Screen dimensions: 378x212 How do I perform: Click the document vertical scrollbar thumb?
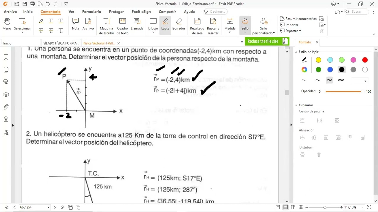pyautogui.click(x=287, y=92)
